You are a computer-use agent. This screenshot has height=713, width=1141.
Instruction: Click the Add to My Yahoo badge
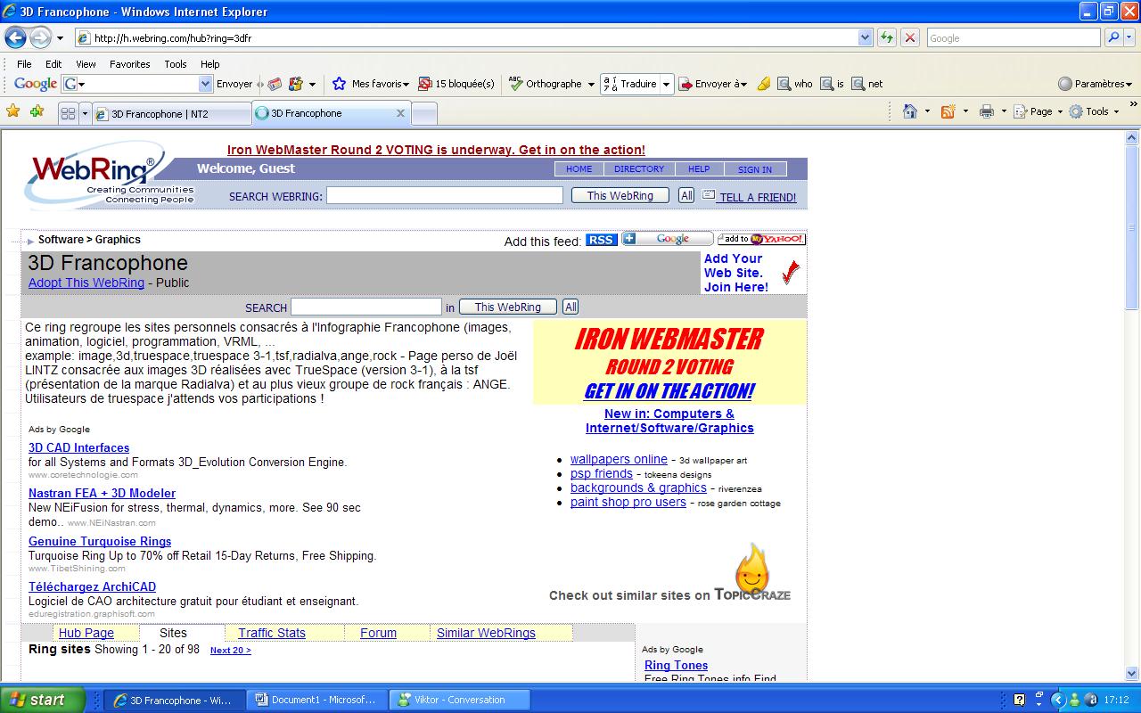[761, 239]
